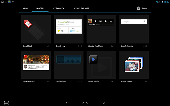This screenshot has height=106, width=170.
Task: Tap the 16:23 clock
Action: click(x=167, y=2)
